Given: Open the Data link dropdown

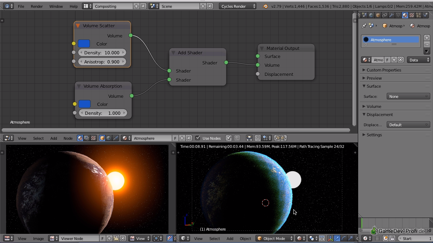Looking at the screenshot, I should click(x=418, y=60).
